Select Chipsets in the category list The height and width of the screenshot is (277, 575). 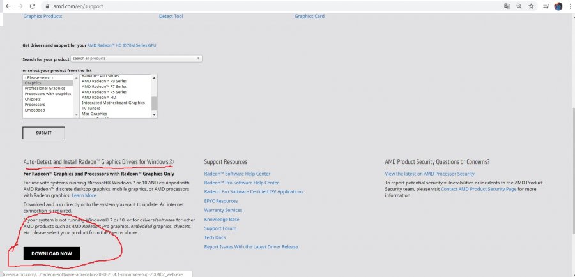[x=48, y=100]
